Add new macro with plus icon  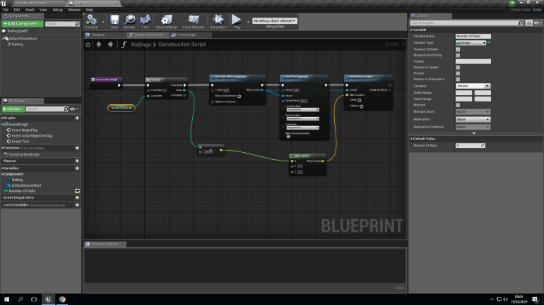click(77, 161)
